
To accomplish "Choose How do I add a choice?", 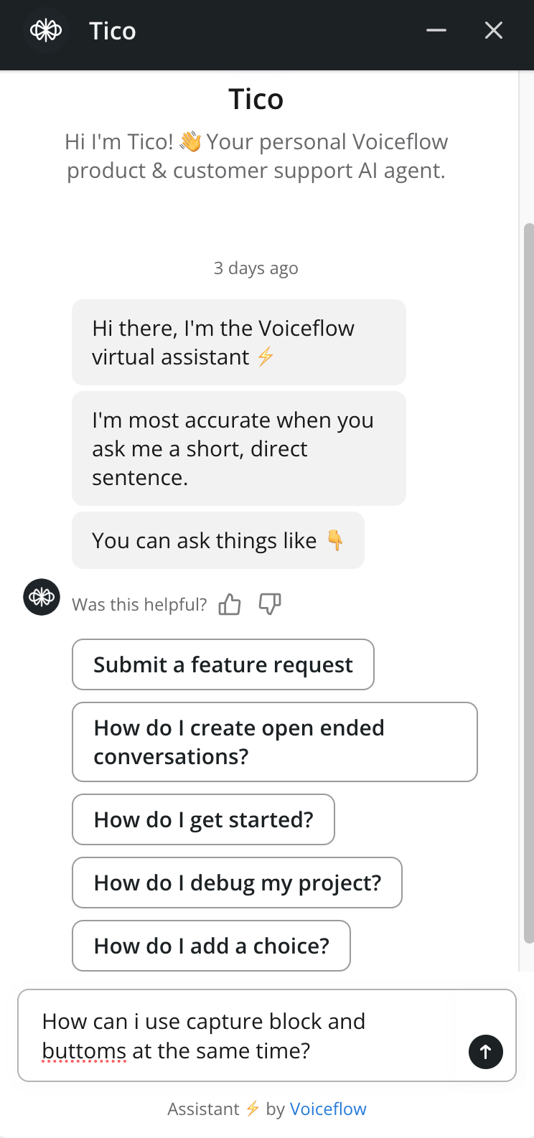I will point(212,946).
